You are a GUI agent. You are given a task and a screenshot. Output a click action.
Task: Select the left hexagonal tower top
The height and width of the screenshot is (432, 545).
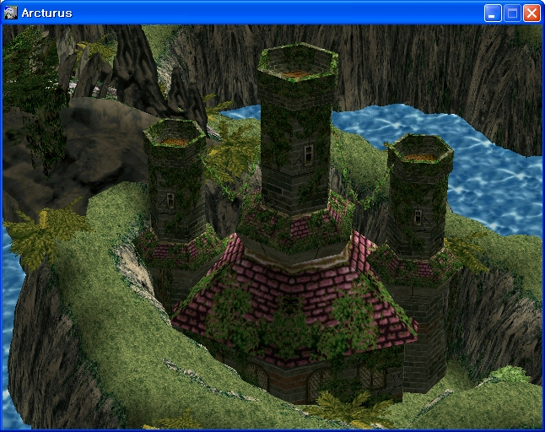[175, 132]
